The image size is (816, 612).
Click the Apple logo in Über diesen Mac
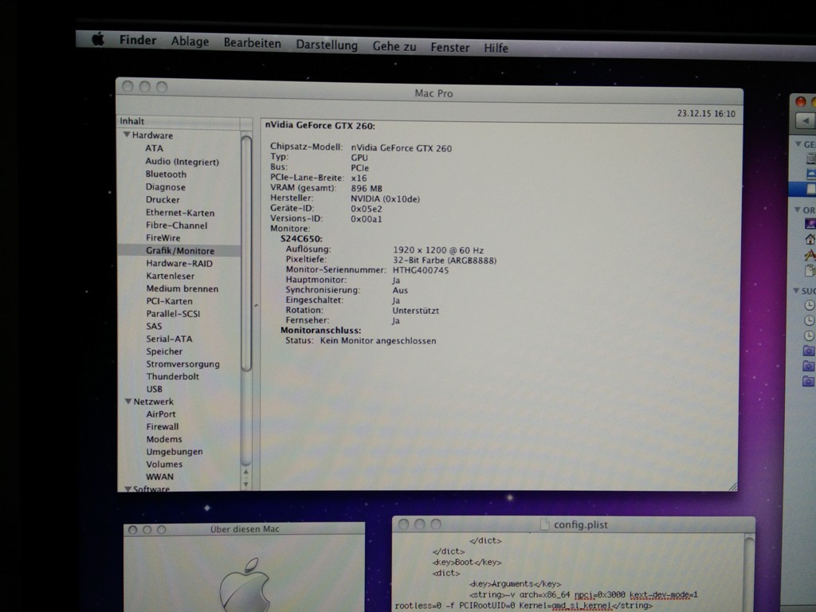coord(245,586)
